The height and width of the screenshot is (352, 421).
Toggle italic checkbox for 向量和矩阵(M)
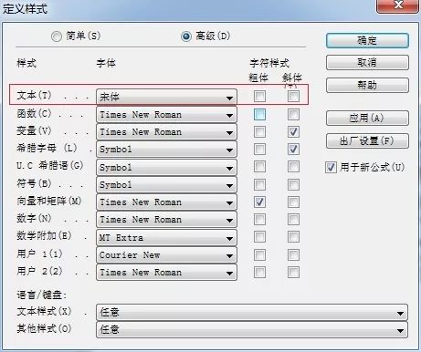tap(293, 202)
